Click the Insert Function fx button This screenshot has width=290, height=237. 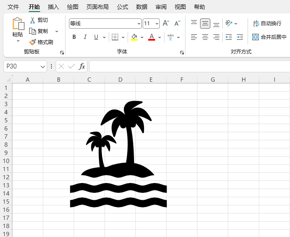[x=82, y=66]
